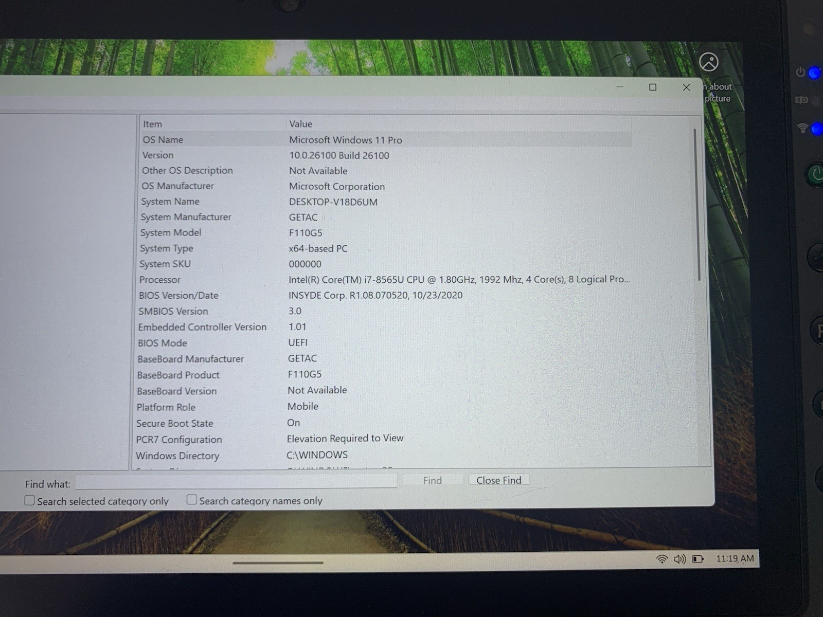Open the 11:19 AM clock in taskbar
The image size is (823, 617).
click(x=735, y=558)
